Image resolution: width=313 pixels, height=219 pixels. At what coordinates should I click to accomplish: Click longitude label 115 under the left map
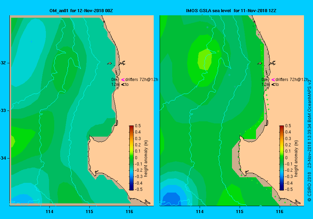pos(89,212)
